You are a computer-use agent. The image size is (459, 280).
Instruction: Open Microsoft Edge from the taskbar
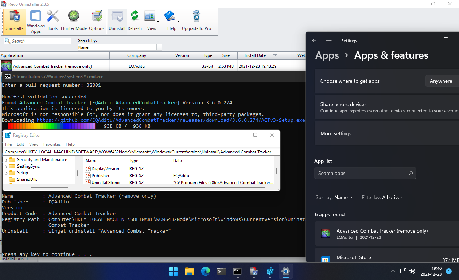(205, 271)
